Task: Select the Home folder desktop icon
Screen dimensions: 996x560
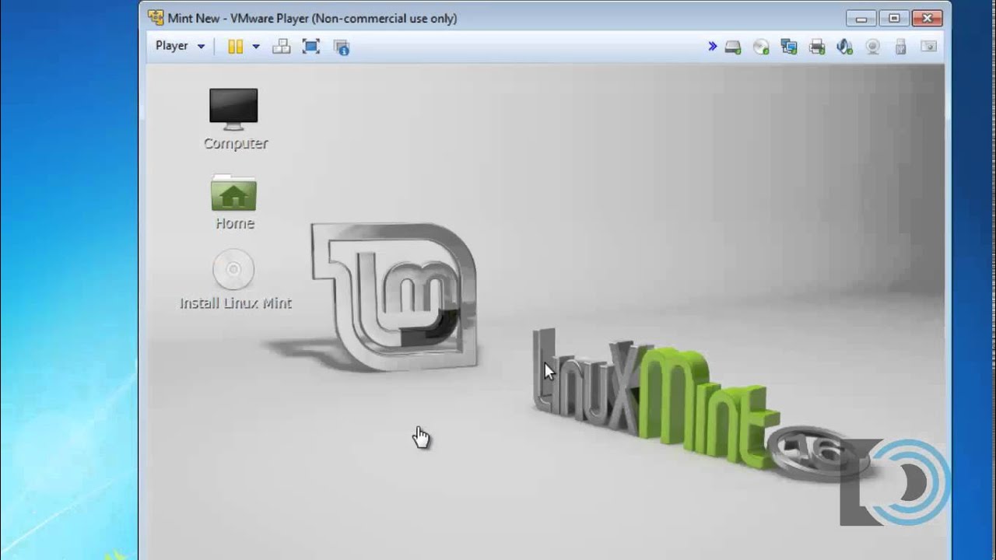Action: [x=234, y=201]
